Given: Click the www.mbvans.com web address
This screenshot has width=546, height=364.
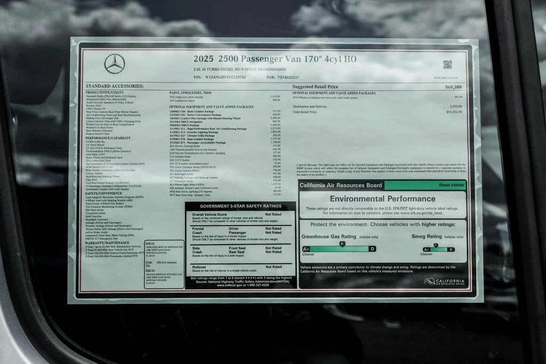Looking at the screenshot, I should (446, 78).
